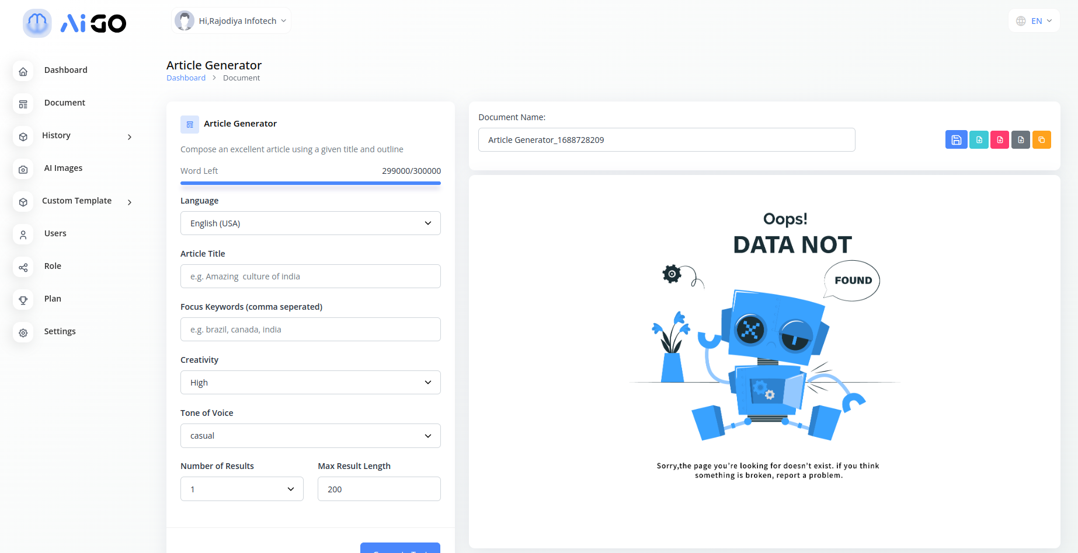Viewport: 1078px width, 553px height.
Task: Click the blue save document icon
Action: [956, 140]
